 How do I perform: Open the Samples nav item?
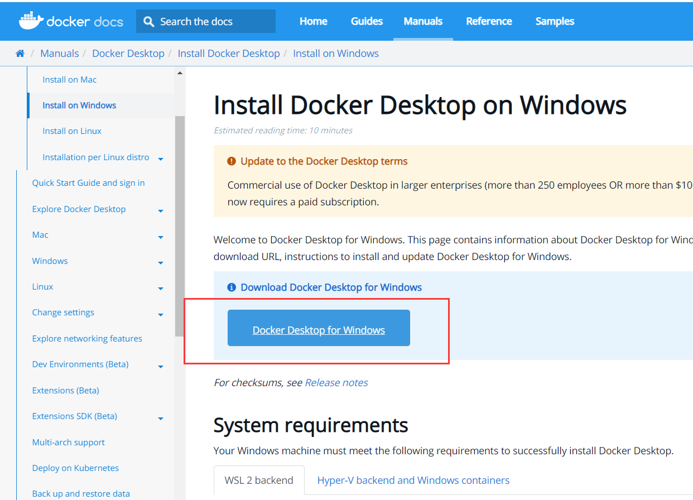coord(555,21)
